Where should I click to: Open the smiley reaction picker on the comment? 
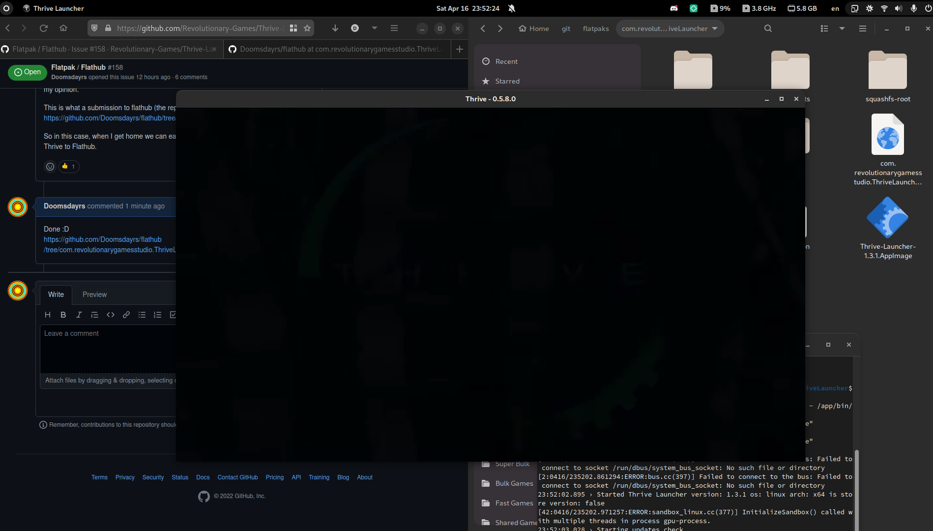[x=50, y=166]
